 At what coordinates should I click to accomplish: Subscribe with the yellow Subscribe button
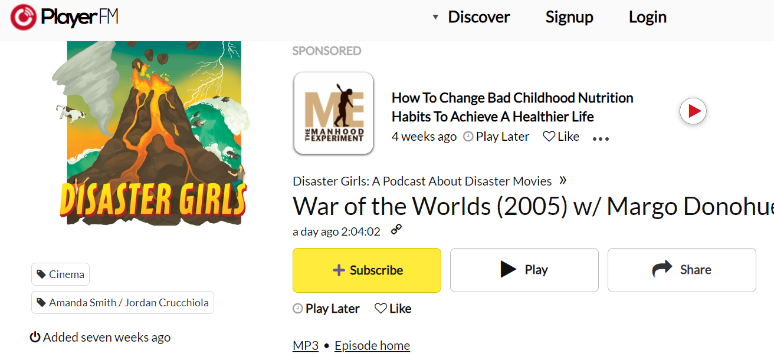(x=367, y=270)
